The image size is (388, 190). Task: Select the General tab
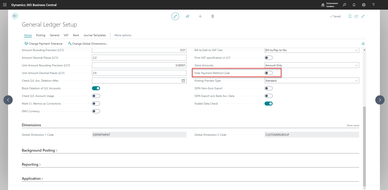tap(54, 35)
